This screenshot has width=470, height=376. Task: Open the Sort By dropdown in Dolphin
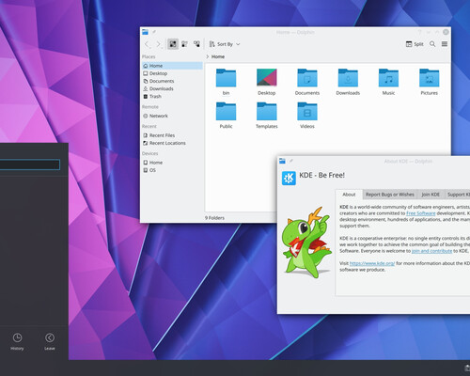click(225, 44)
